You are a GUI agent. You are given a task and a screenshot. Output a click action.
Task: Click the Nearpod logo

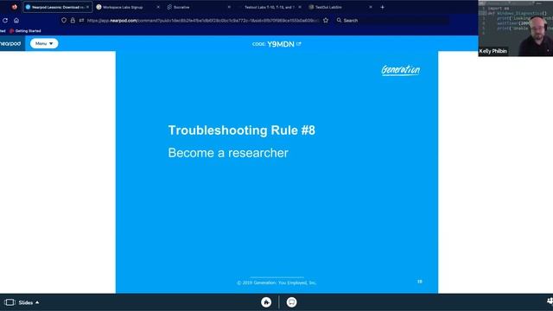(x=10, y=43)
